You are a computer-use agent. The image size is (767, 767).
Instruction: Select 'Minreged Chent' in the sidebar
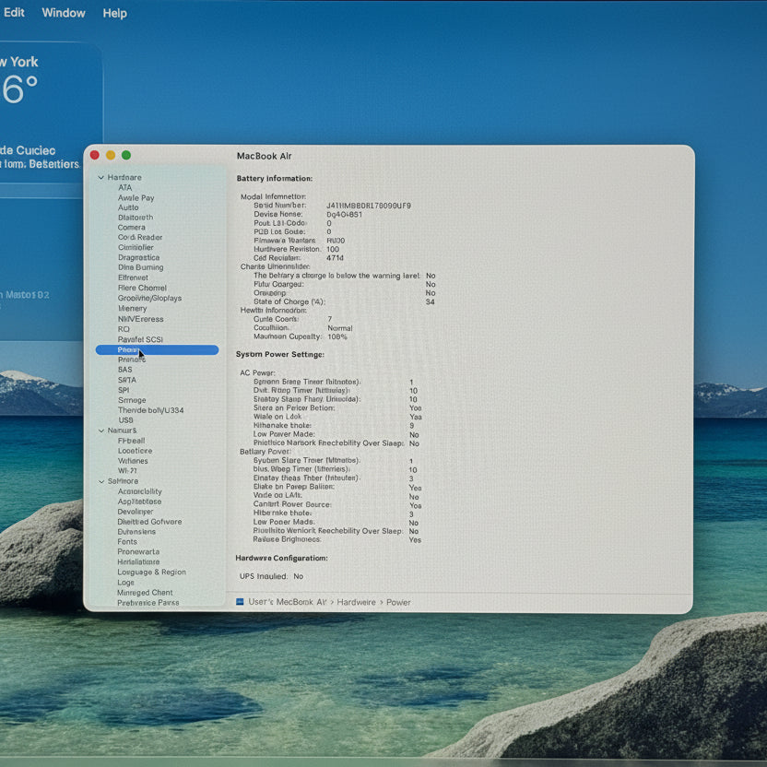click(145, 593)
